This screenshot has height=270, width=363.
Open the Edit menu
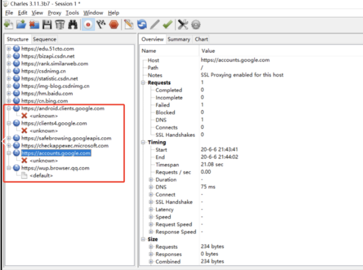tap(22, 13)
